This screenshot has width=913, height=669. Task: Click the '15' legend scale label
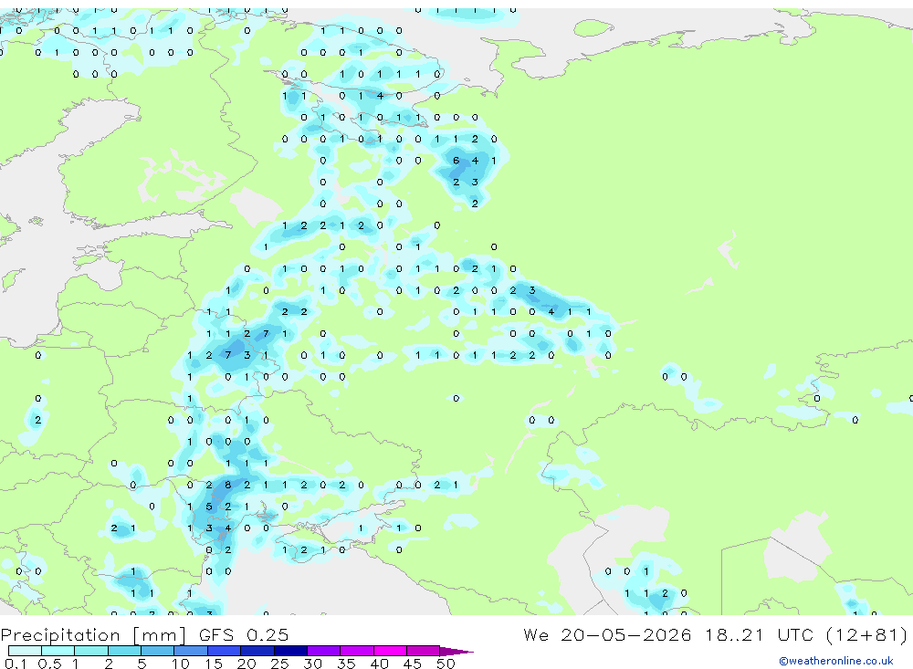213,664
